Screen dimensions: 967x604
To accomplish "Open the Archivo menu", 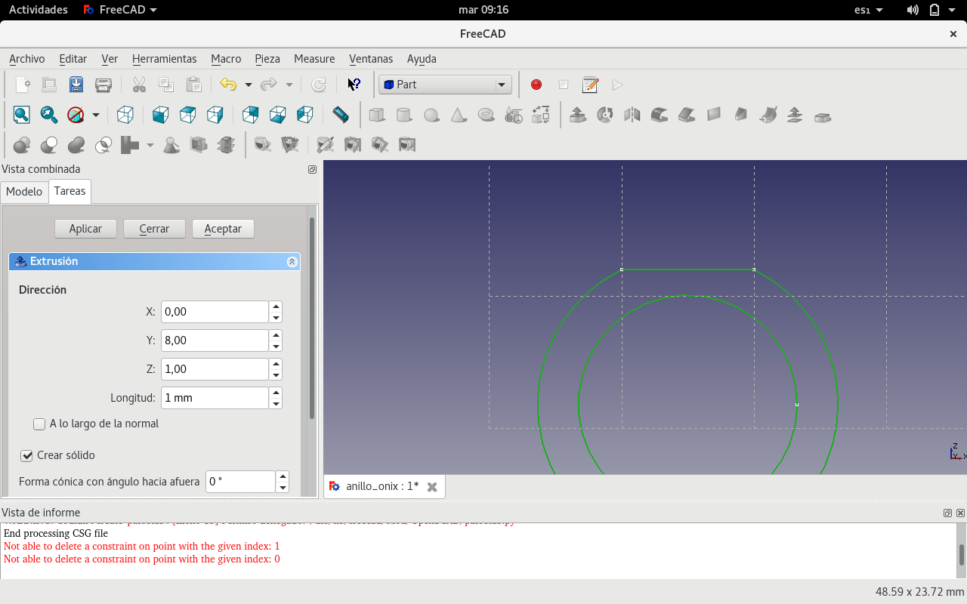I will coord(27,59).
